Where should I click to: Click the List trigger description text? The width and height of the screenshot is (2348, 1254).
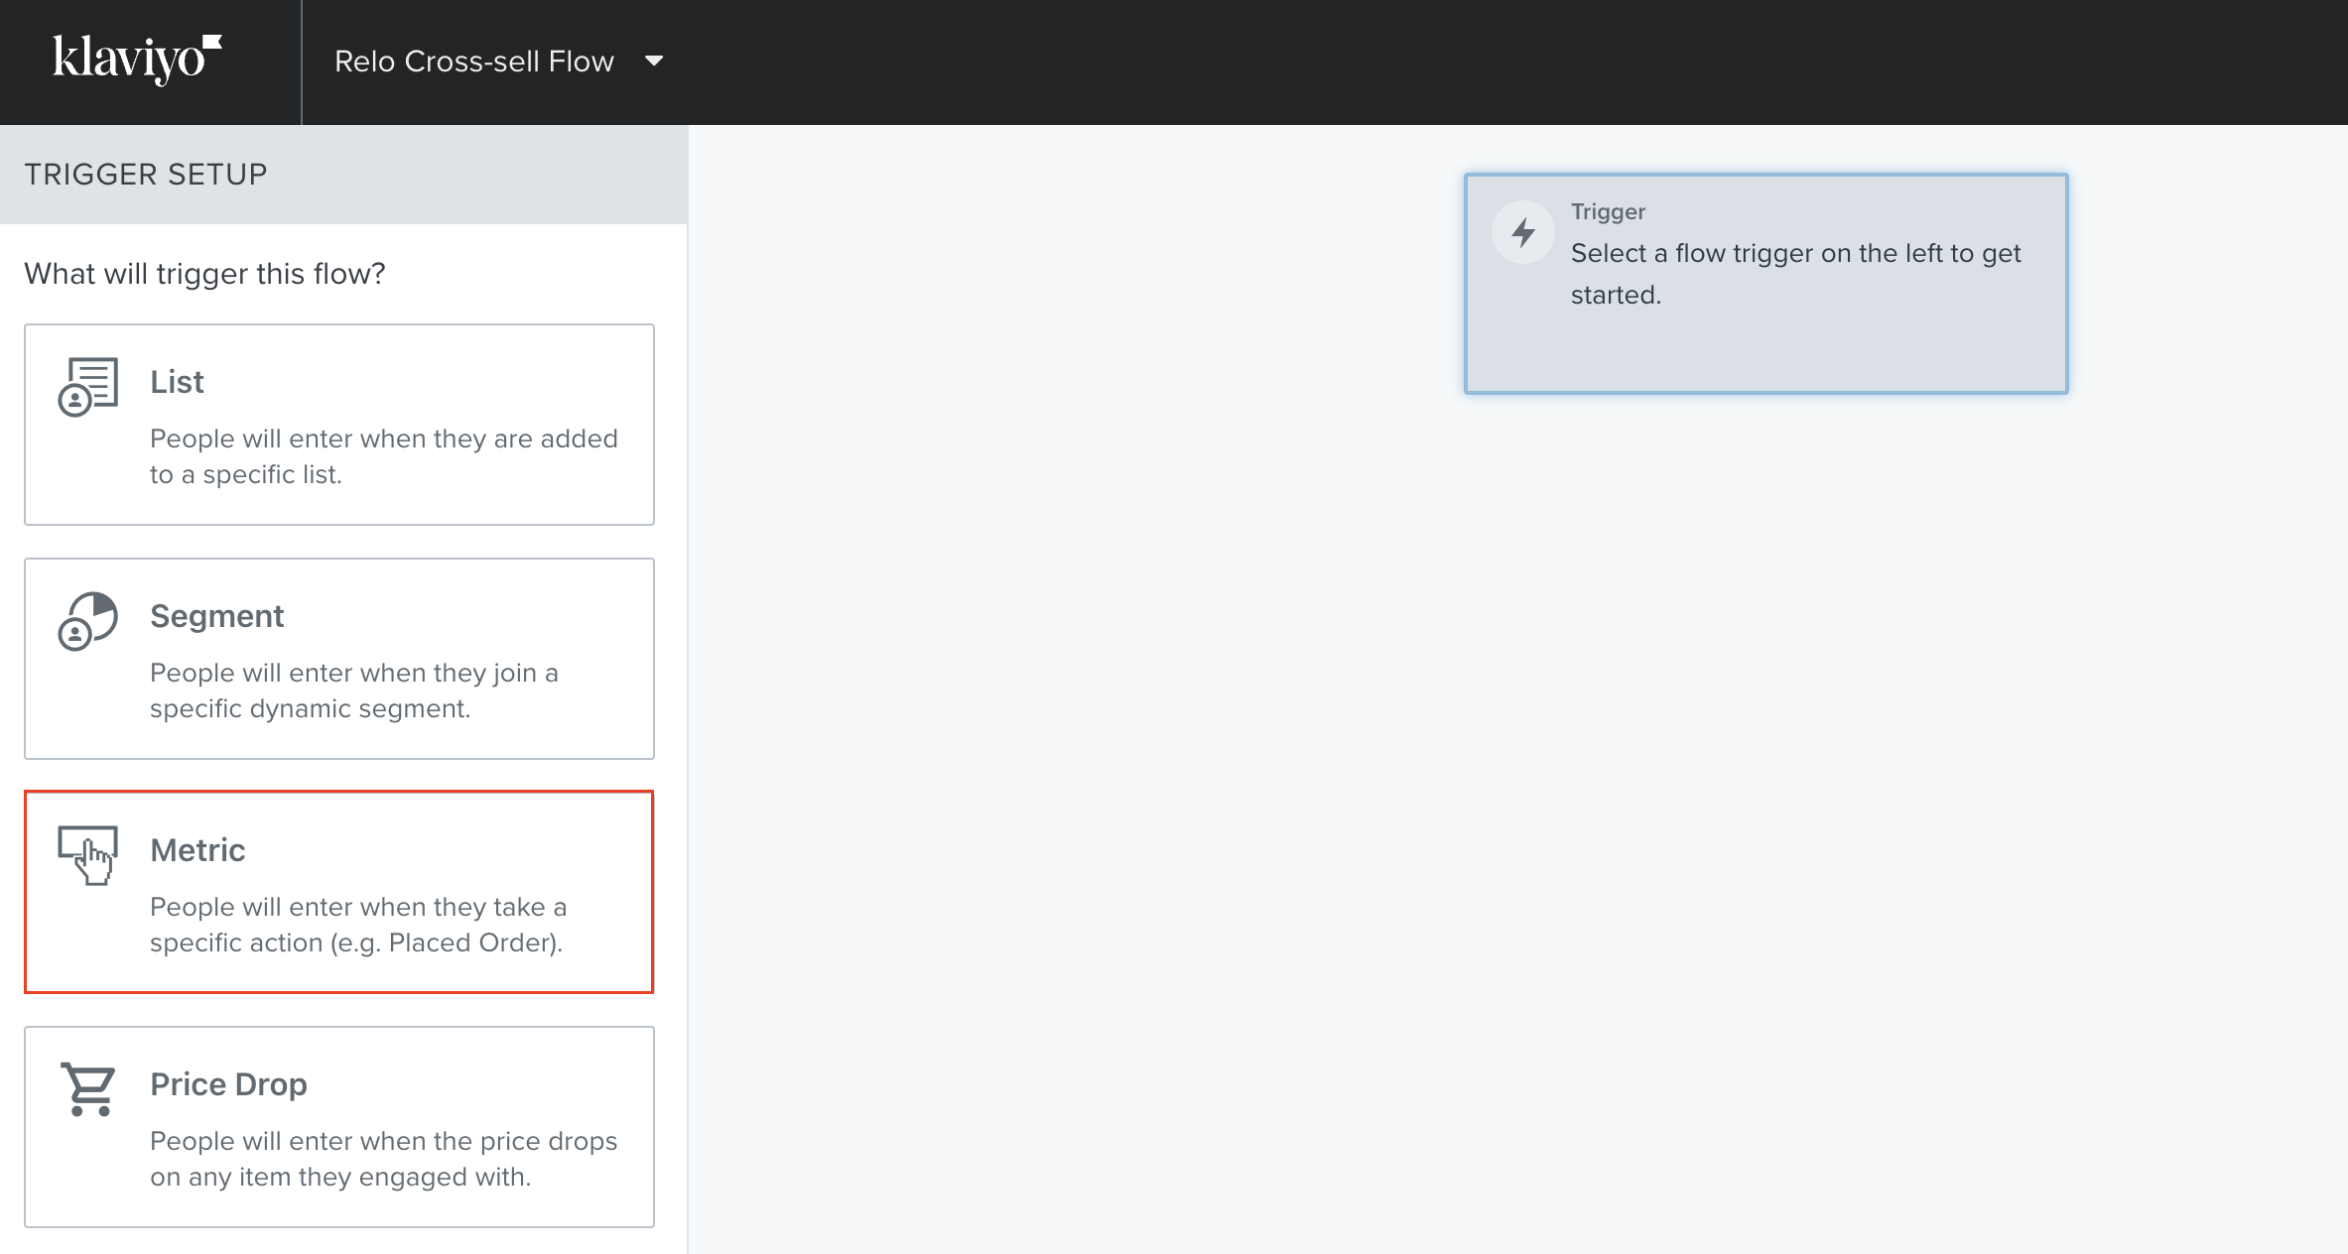click(x=383, y=456)
